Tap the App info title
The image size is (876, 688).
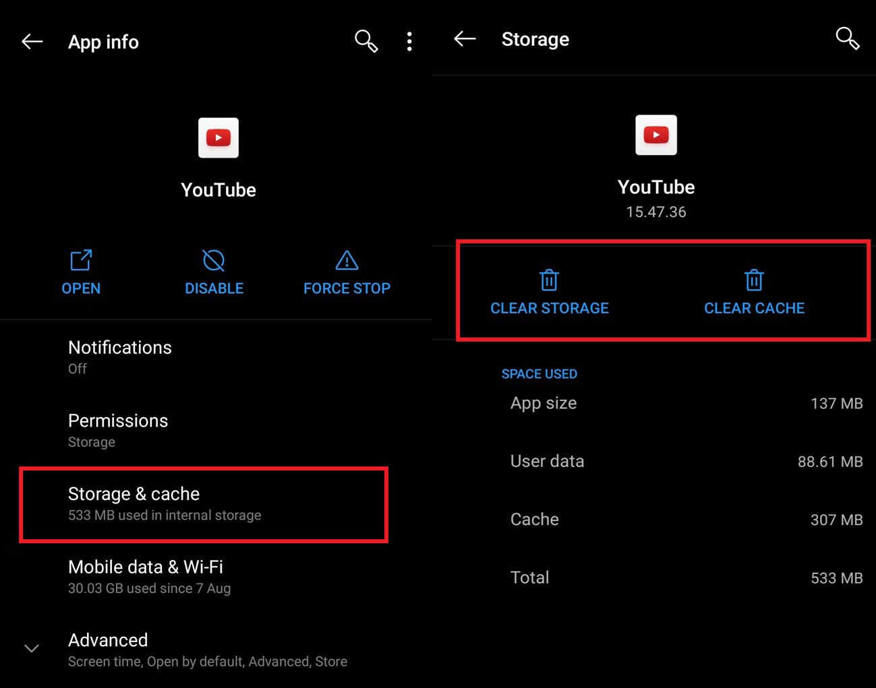coord(103,42)
